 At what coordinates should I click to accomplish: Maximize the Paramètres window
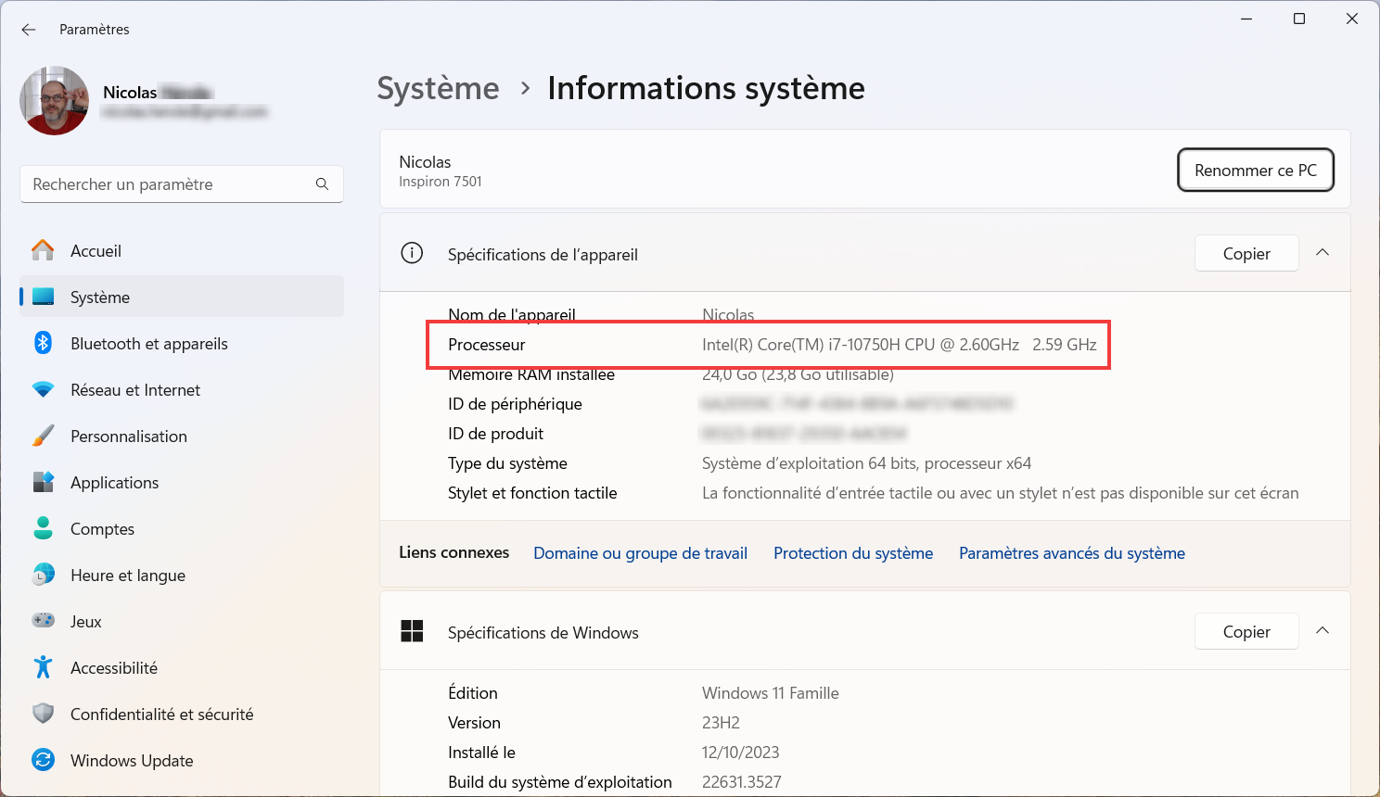tap(1299, 19)
